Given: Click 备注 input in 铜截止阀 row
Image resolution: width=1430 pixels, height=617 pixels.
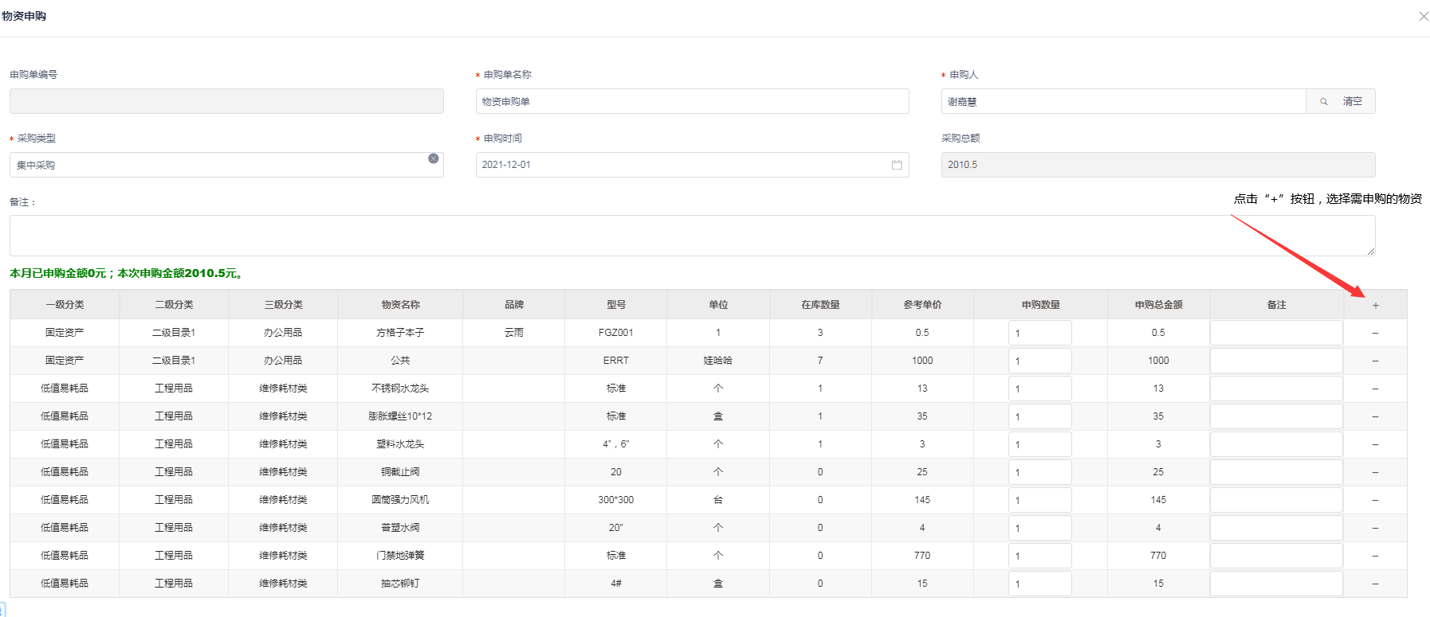Looking at the screenshot, I should tap(1276, 472).
